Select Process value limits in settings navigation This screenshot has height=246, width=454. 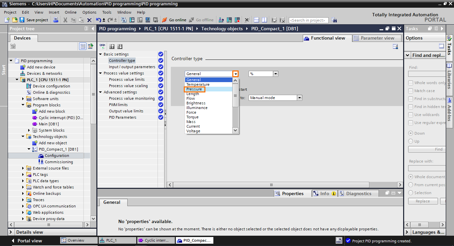tap(127, 79)
